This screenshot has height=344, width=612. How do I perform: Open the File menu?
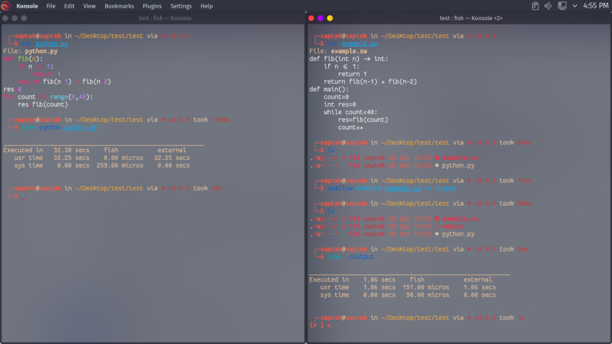51,6
